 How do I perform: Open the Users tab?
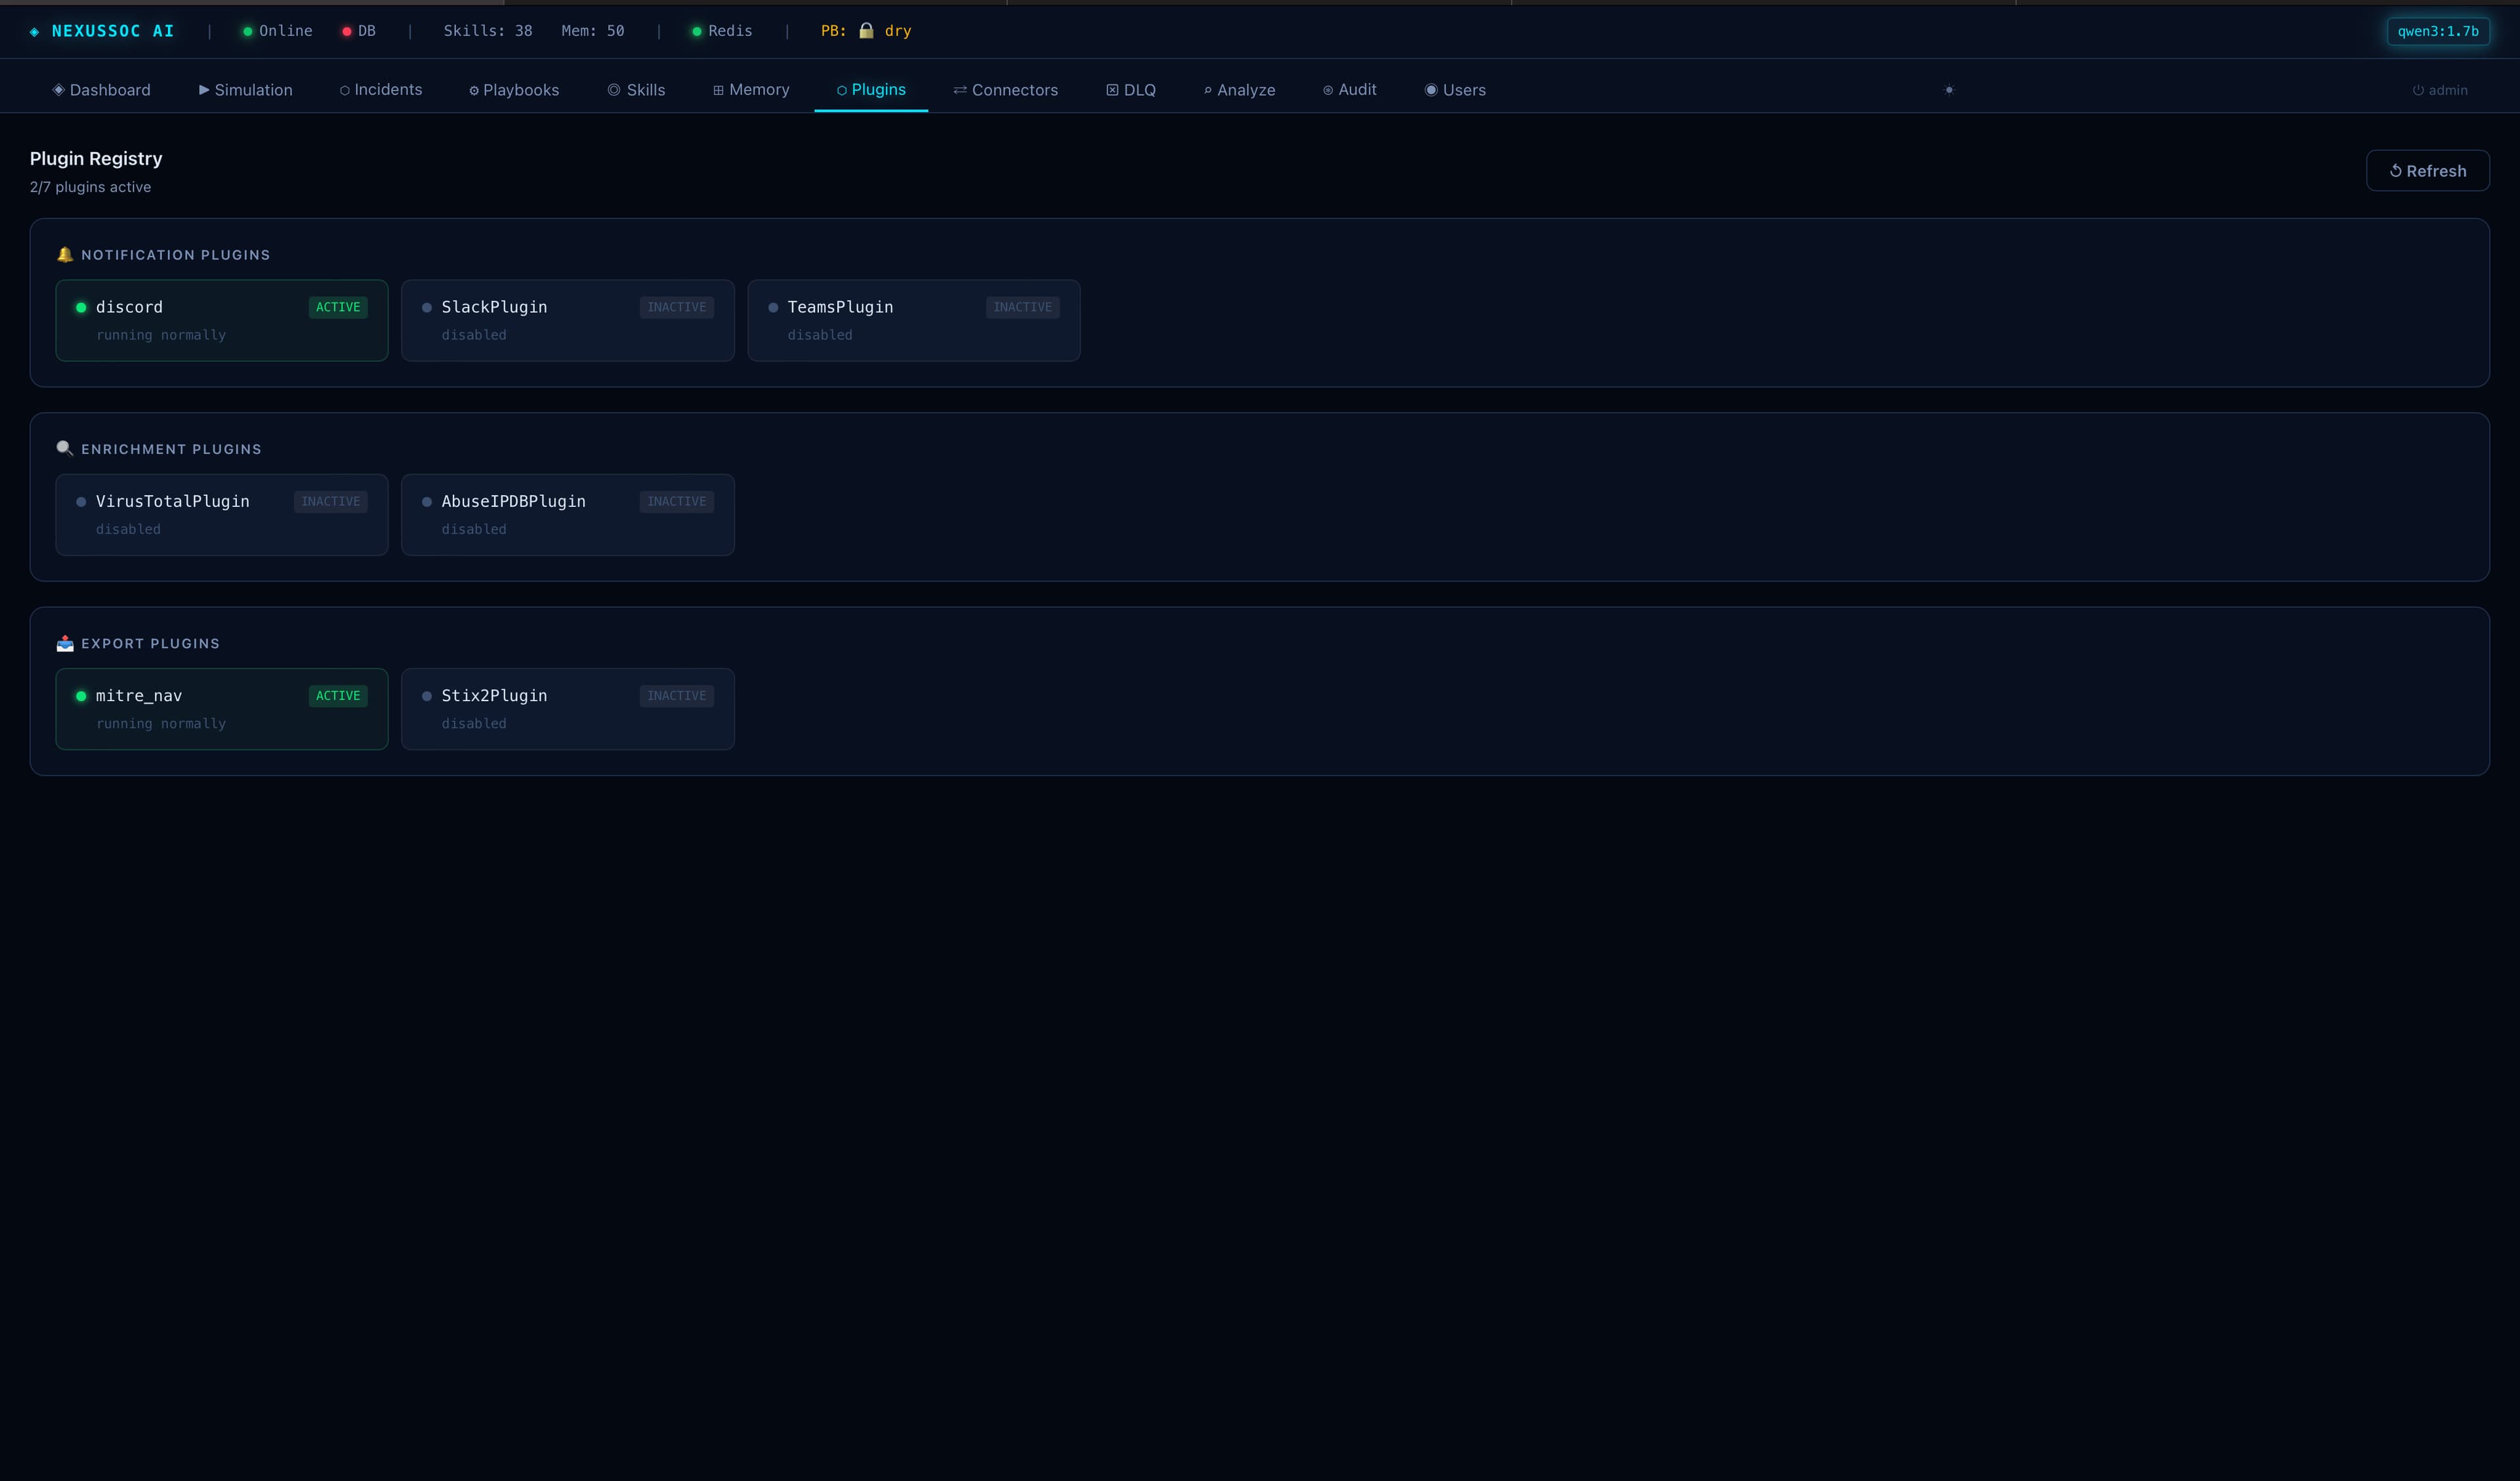pyautogui.click(x=1455, y=90)
